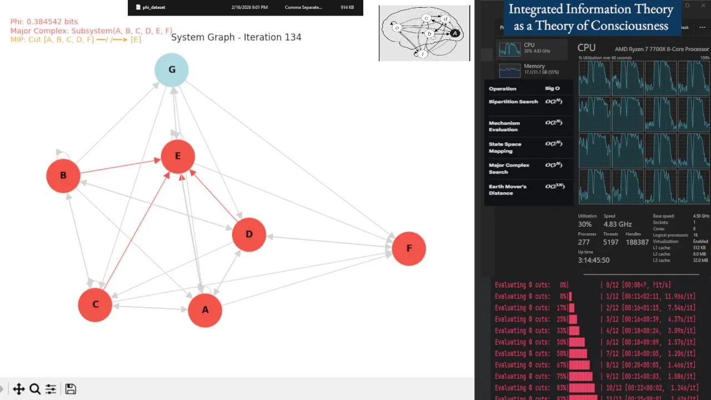
Task: Activate the Zoom magnifier tool
Action: pyautogui.click(x=35, y=389)
